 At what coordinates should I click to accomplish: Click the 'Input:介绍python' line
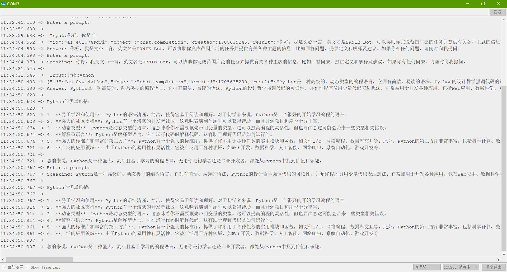point(47,75)
